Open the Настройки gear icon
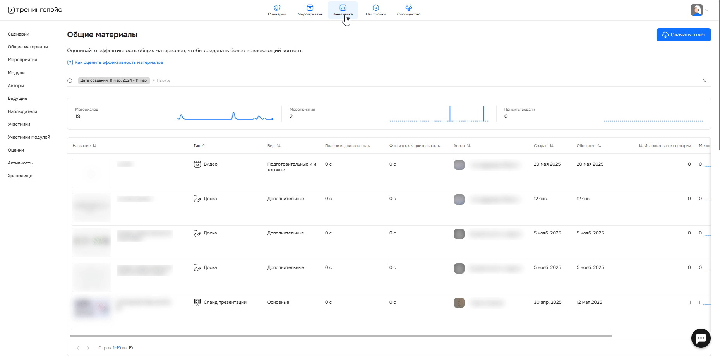The image size is (720, 356). 375,8
